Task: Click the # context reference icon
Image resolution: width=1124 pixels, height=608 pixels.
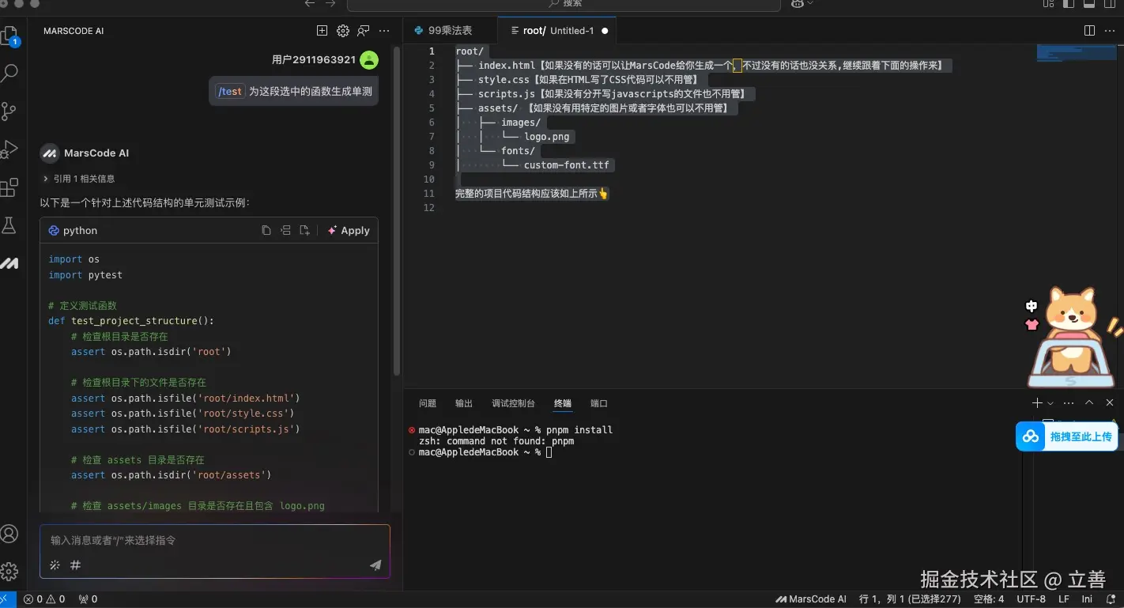Action: 76,565
